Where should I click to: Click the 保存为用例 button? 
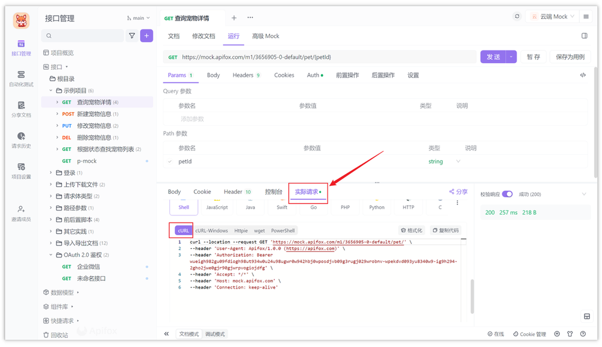point(570,57)
